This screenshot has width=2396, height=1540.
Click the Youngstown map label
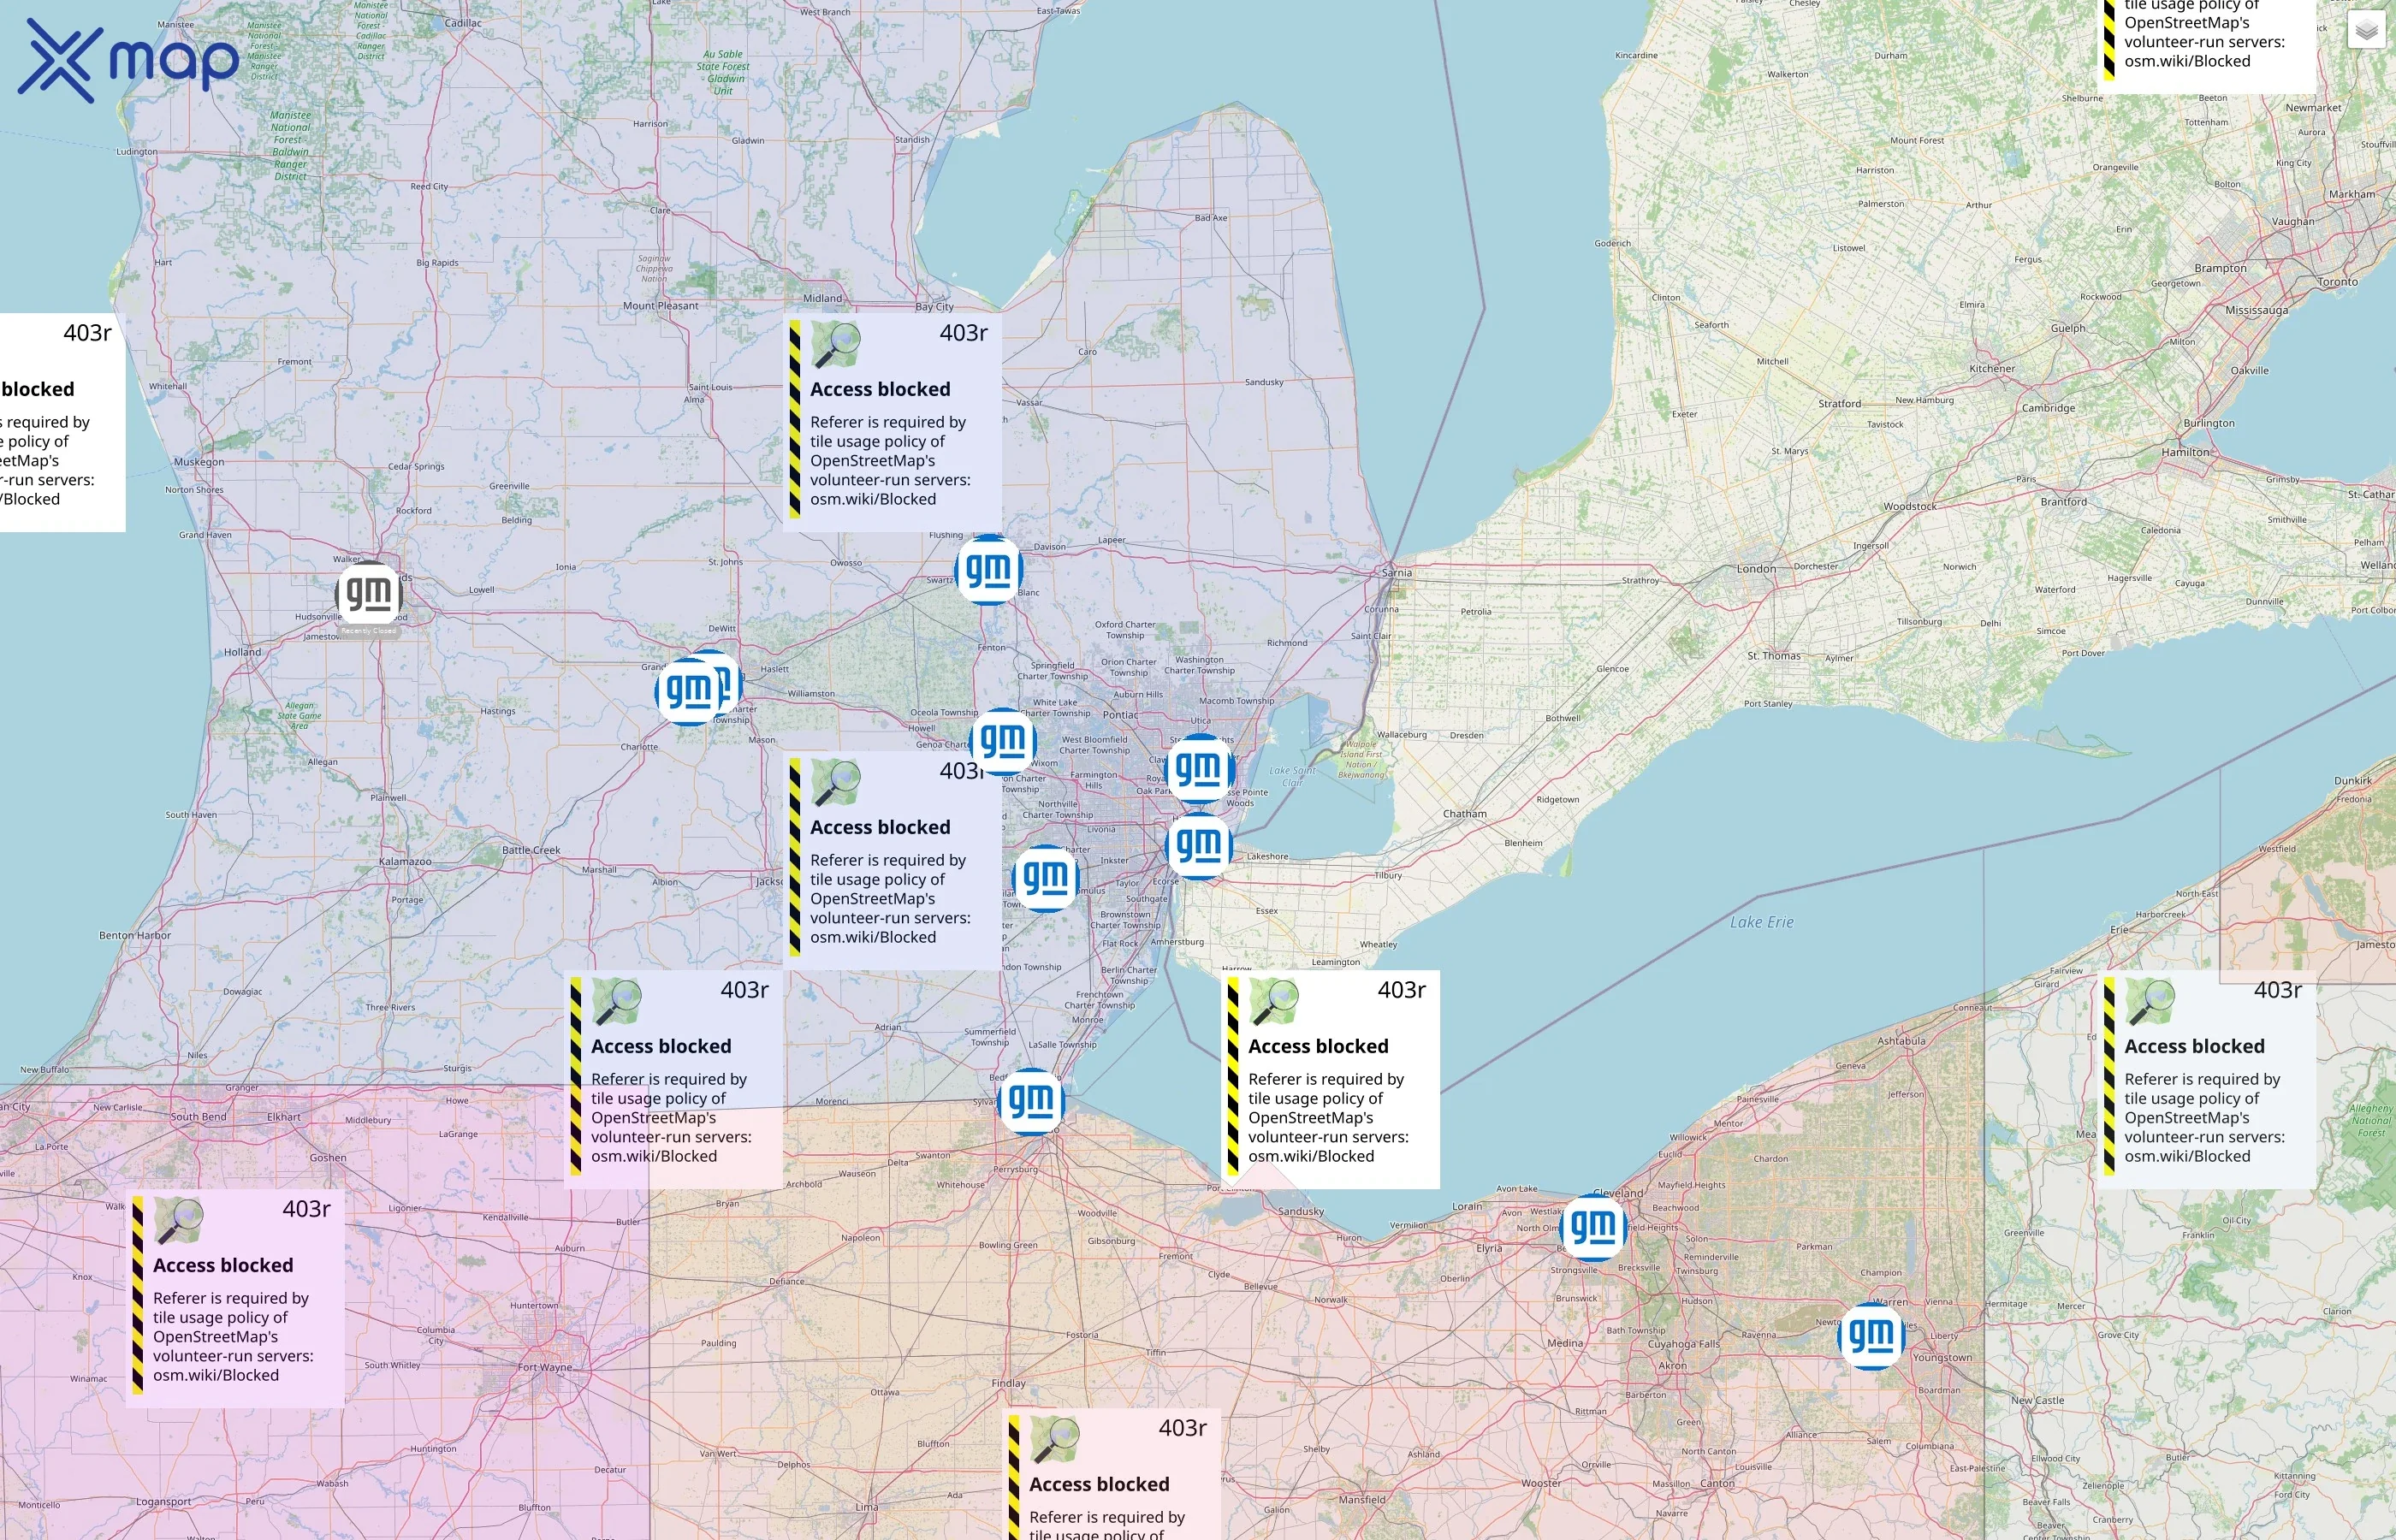coord(1942,1357)
